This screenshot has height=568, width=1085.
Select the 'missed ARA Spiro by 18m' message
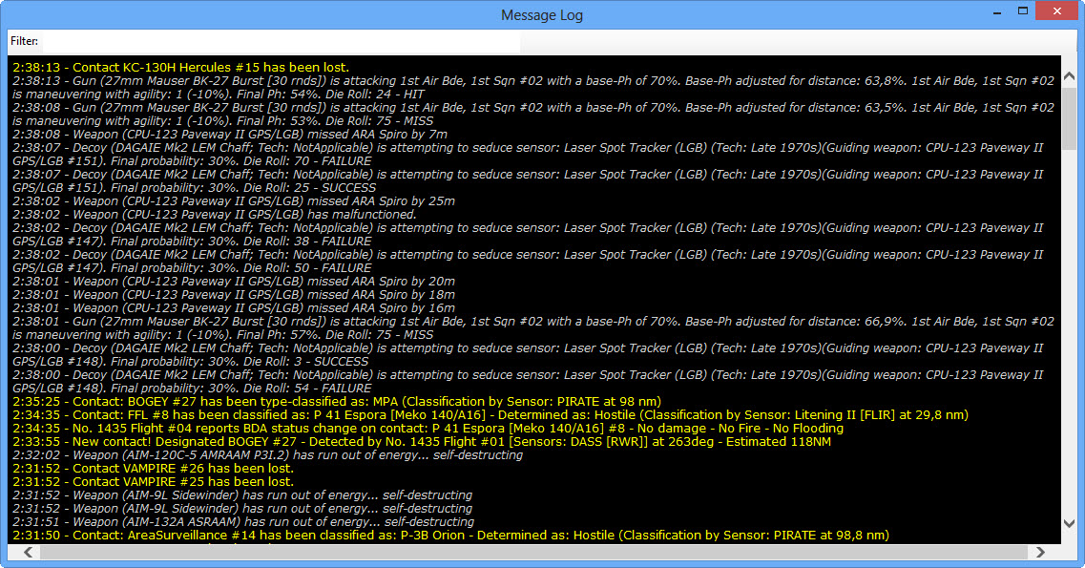click(x=234, y=295)
